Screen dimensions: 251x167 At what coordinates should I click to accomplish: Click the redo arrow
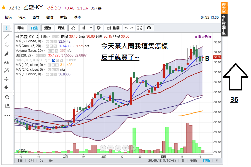tap(132, 28)
